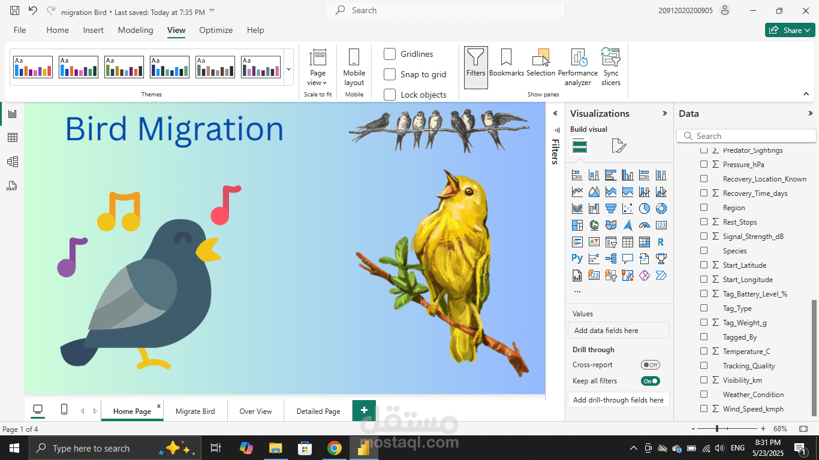The height and width of the screenshot is (460, 819).
Task: Choose the Treemap visual icon
Action: click(577, 225)
